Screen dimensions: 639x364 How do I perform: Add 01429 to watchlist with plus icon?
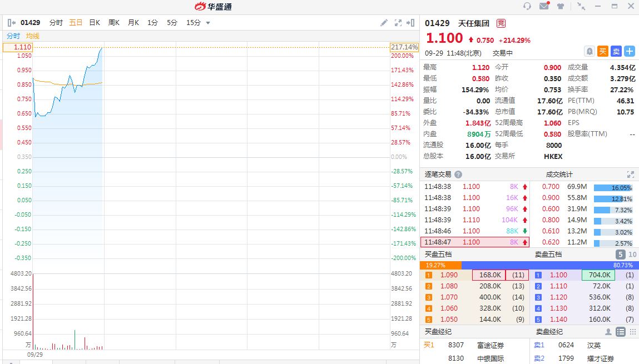pos(630,51)
